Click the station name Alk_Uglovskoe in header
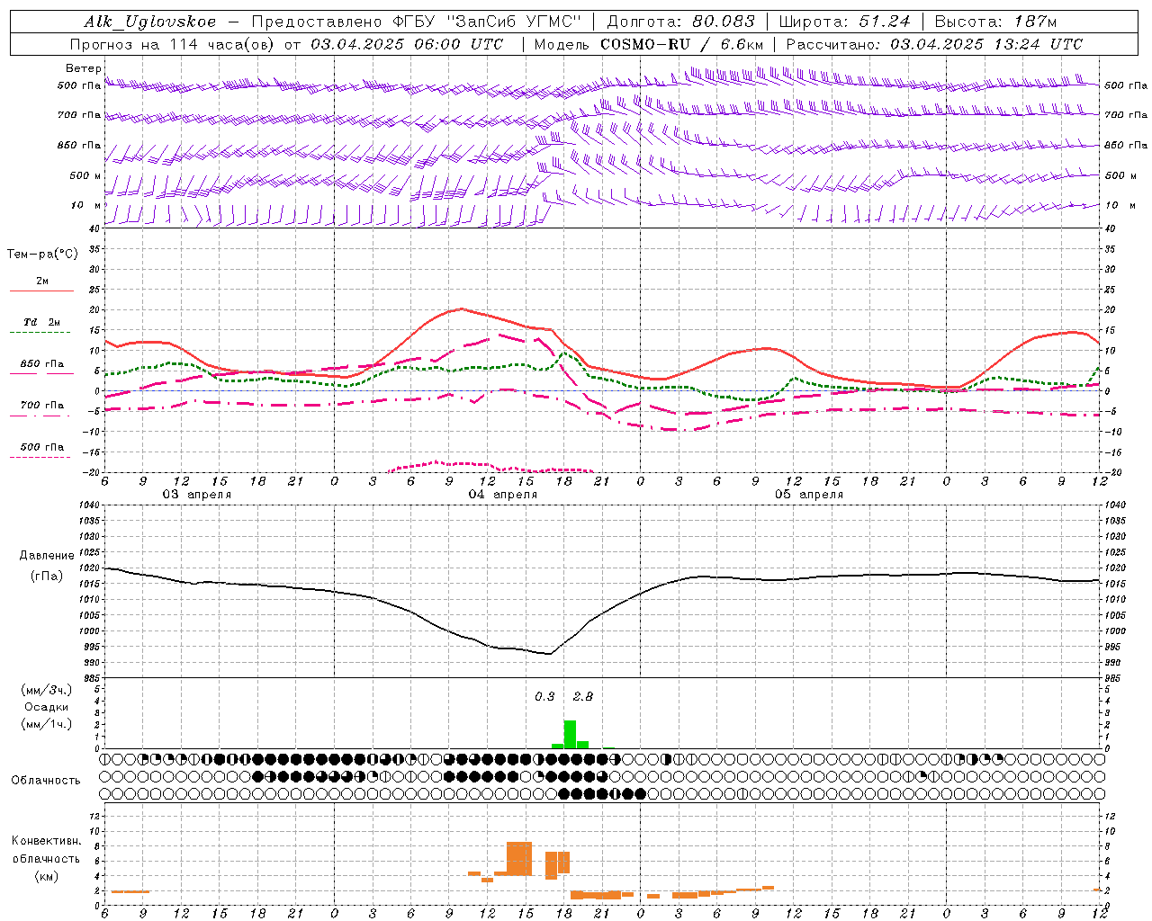The width and height of the screenshot is (1152, 921). point(150,22)
